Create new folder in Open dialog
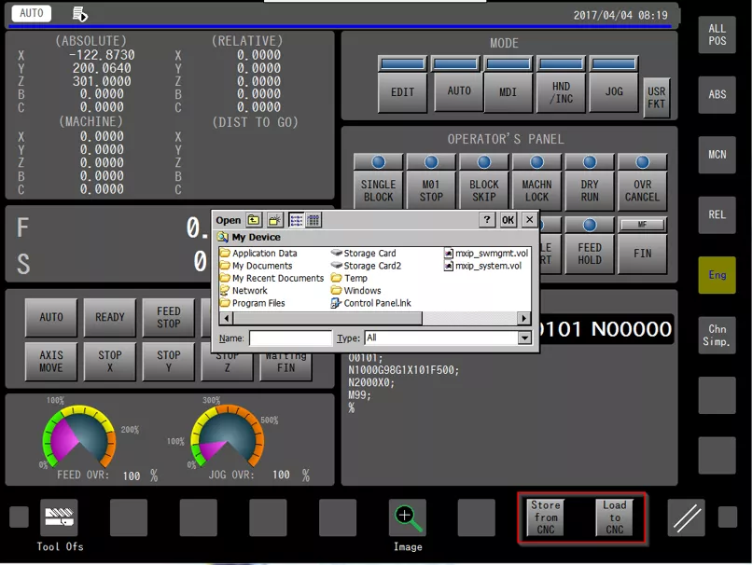 275,220
